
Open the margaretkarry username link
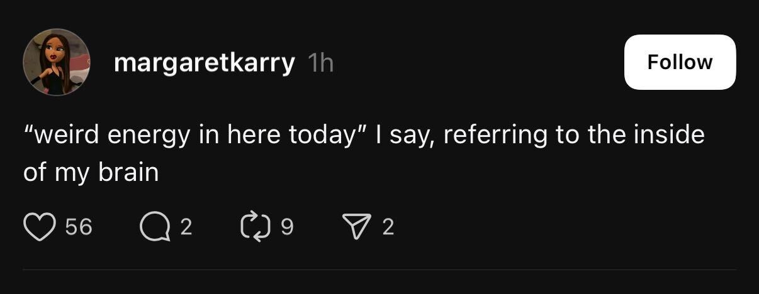[204, 62]
